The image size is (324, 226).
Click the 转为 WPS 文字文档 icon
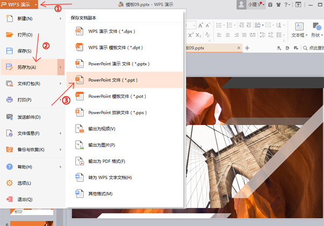pos(79,177)
